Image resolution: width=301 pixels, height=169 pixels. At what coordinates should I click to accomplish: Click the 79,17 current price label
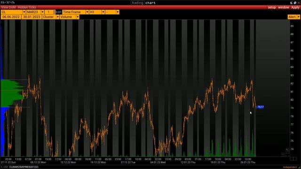pyautogui.click(x=260, y=107)
